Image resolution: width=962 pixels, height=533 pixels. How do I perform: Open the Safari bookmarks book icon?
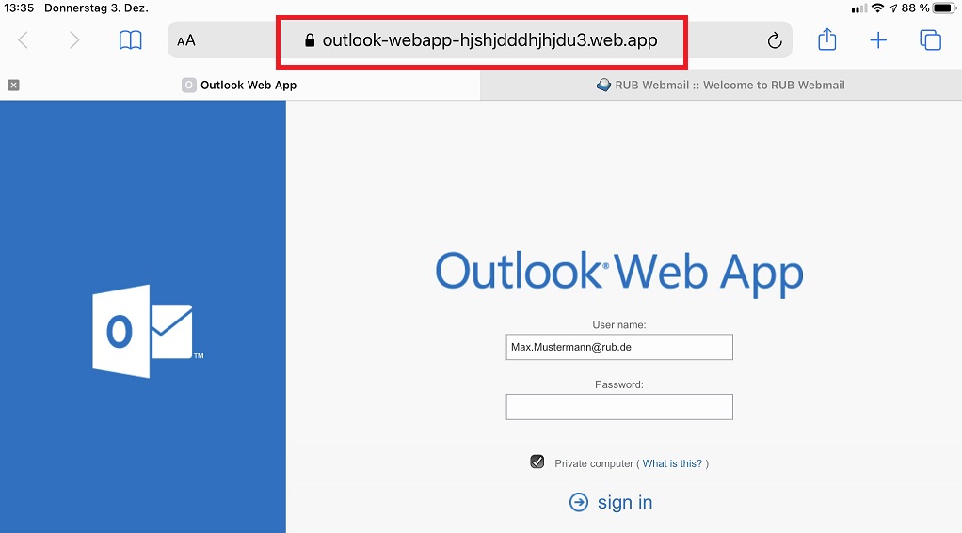click(x=130, y=40)
